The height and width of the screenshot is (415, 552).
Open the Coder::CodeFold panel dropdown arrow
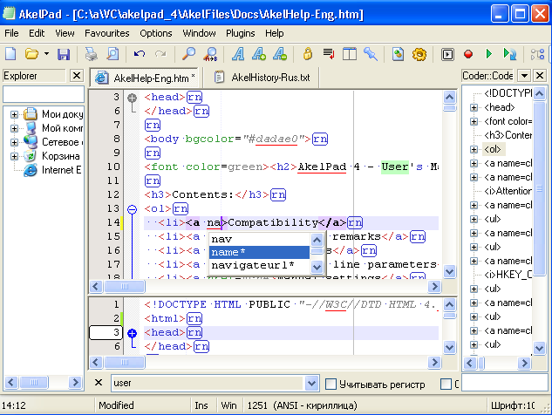524,75
